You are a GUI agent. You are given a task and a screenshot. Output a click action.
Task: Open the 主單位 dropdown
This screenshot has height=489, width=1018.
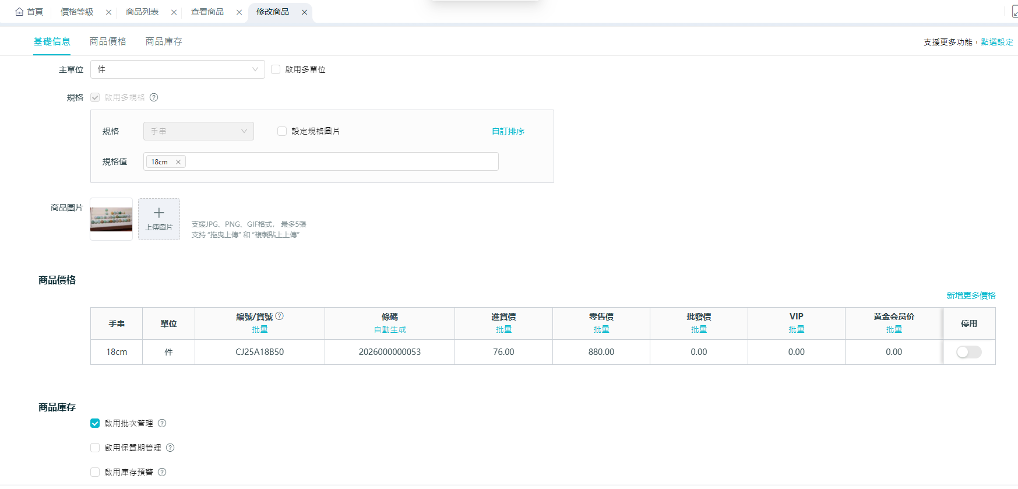pos(177,69)
